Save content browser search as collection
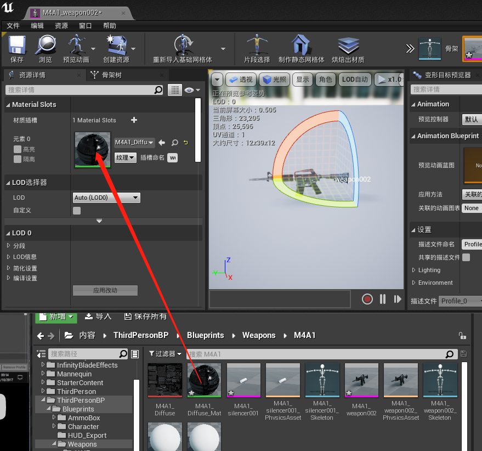 point(463,354)
